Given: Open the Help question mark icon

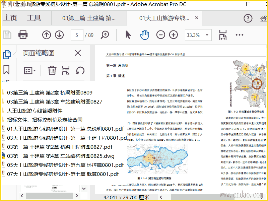Looking at the screenshot, I should coord(248,18).
